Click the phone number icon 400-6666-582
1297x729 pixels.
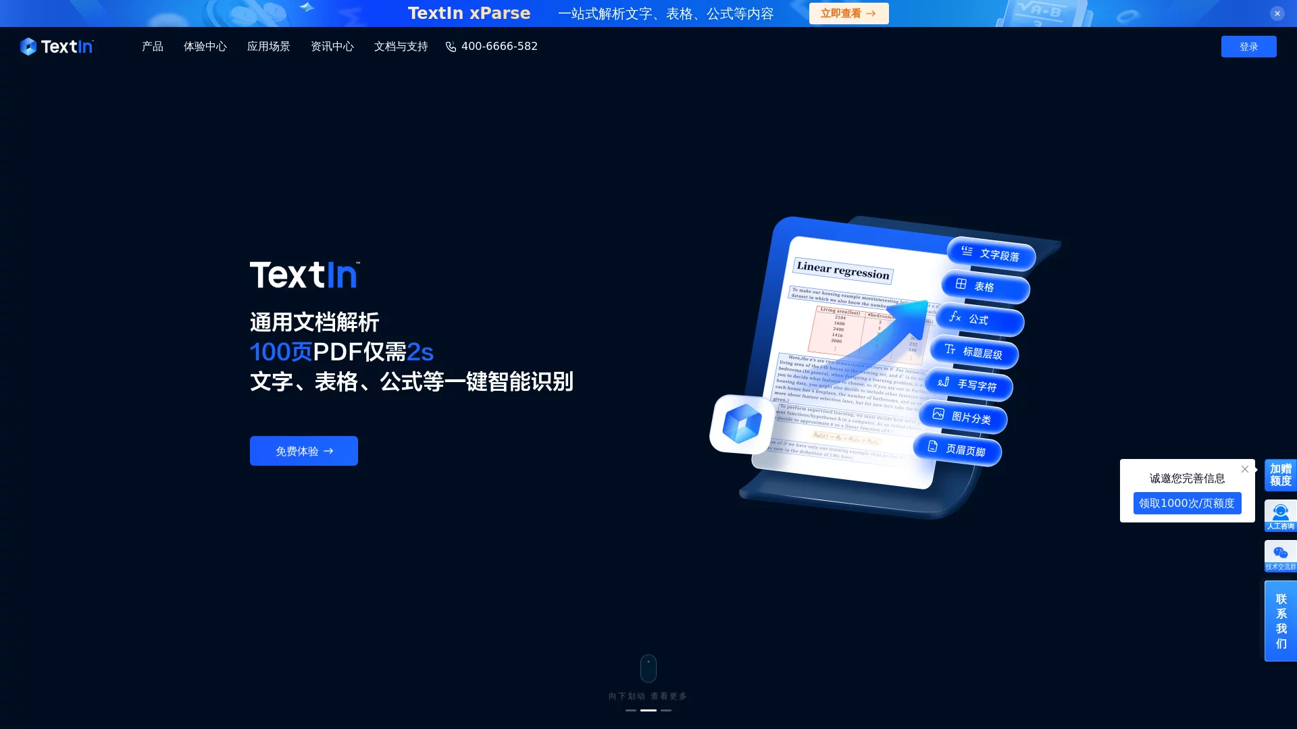[451, 47]
